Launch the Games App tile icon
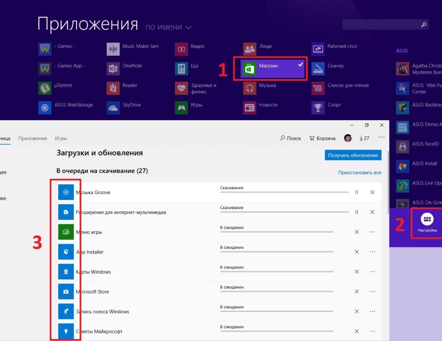Image resolution: width=442 pixels, height=341 pixels. coord(45,69)
